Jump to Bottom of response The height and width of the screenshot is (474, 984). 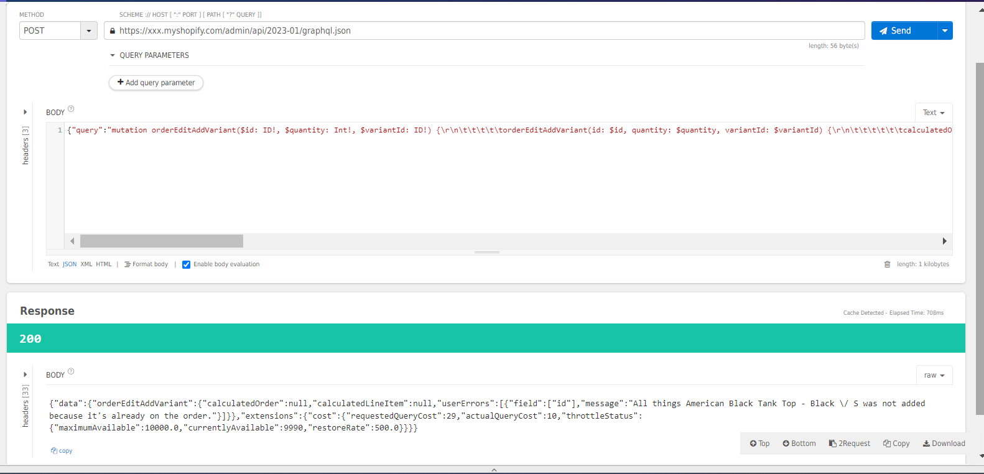click(x=799, y=444)
